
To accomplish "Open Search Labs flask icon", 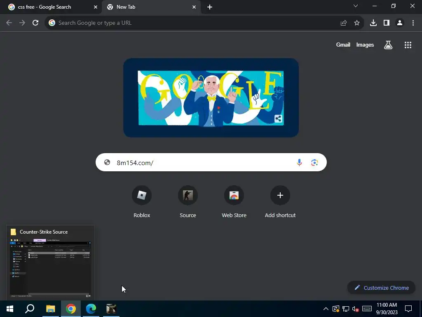I will (388, 45).
